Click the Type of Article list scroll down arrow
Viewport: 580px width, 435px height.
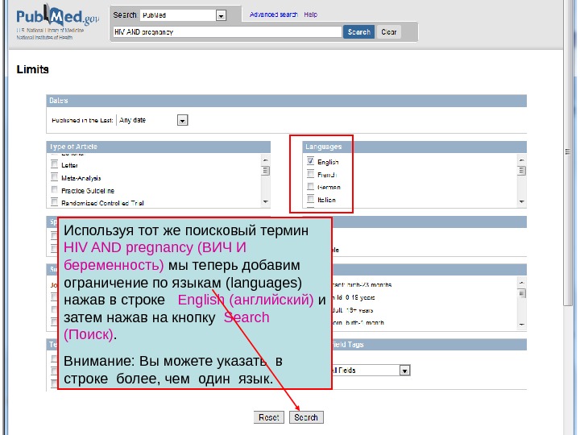[x=265, y=201]
